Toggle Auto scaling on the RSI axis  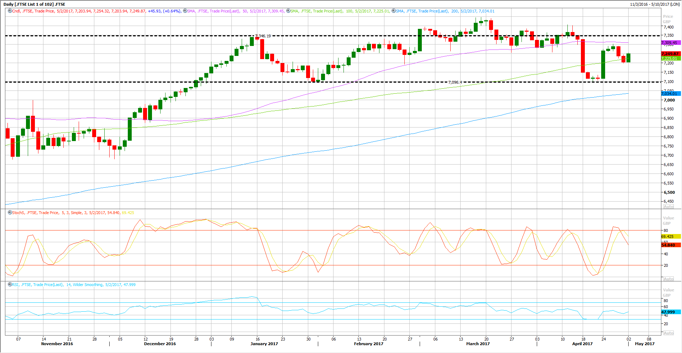pos(668,333)
